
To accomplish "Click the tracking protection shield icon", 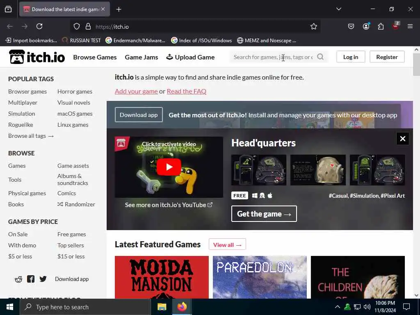I will coord(77,27).
